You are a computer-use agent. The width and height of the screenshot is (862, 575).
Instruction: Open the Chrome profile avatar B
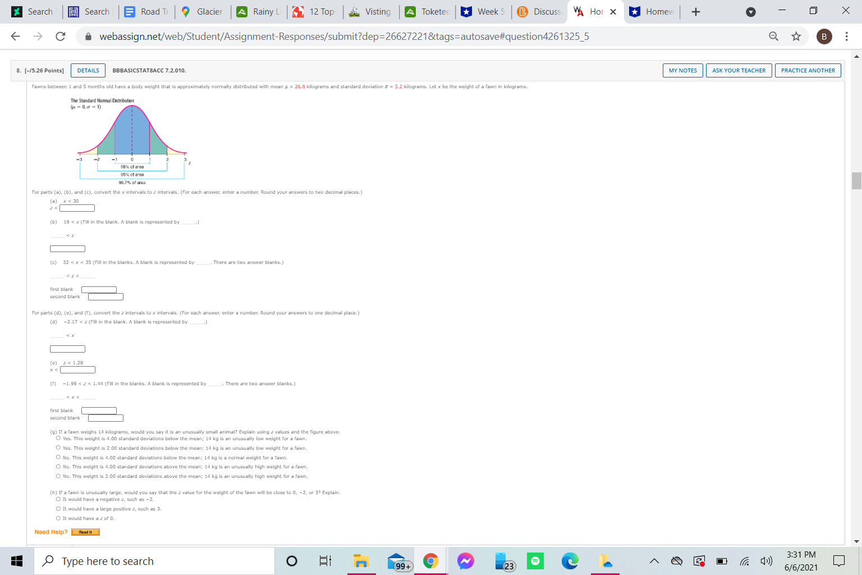click(824, 36)
